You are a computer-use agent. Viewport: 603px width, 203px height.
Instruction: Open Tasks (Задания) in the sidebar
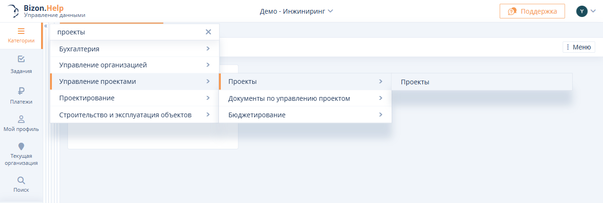coord(21,59)
